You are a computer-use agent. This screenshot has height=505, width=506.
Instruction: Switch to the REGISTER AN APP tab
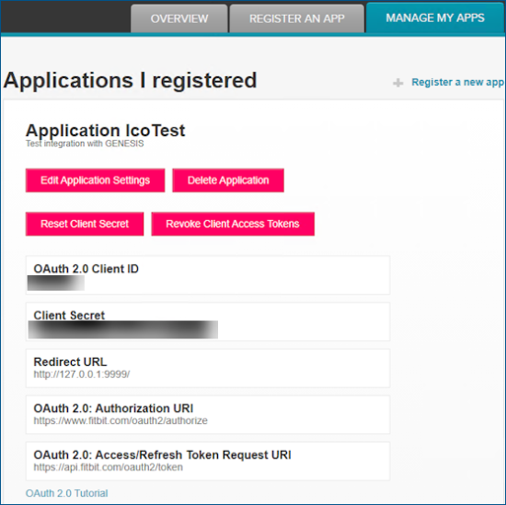coord(297,18)
